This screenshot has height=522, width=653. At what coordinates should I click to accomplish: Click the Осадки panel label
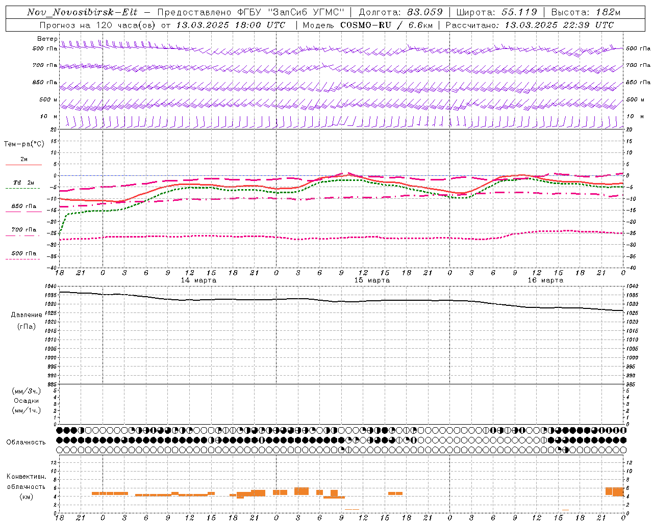[27, 401]
